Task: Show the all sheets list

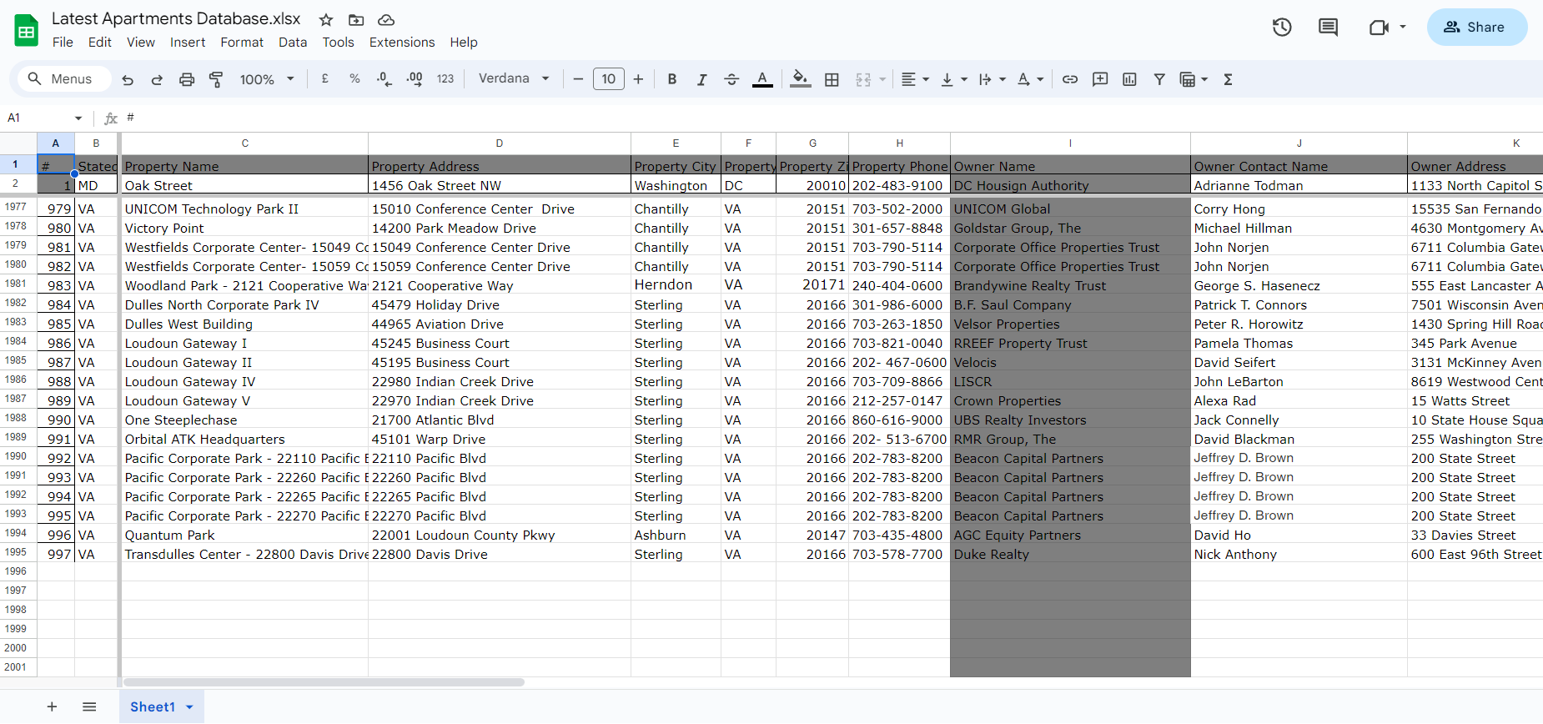Action: click(x=89, y=706)
